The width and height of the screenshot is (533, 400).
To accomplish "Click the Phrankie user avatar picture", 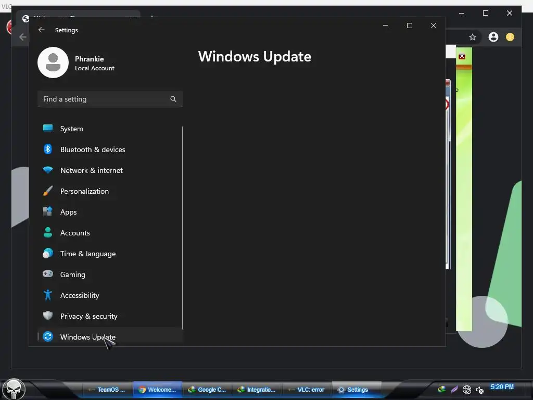I will [53, 63].
